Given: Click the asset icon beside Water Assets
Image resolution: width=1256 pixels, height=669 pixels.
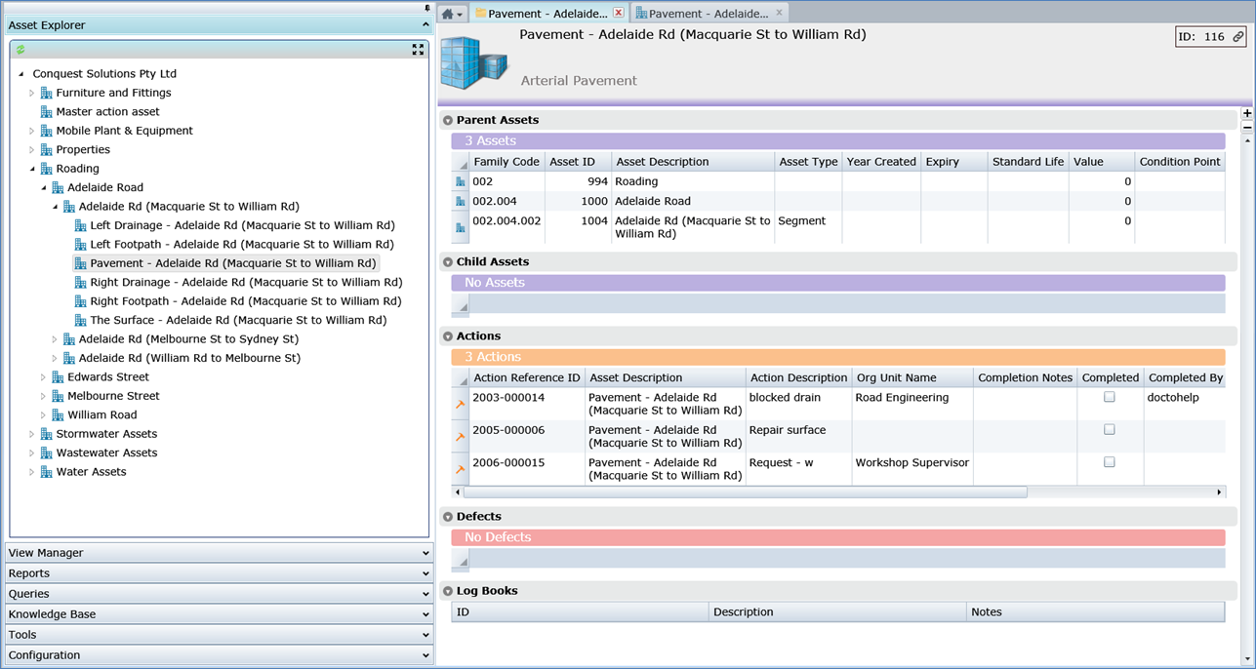Looking at the screenshot, I should tap(46, 472).
